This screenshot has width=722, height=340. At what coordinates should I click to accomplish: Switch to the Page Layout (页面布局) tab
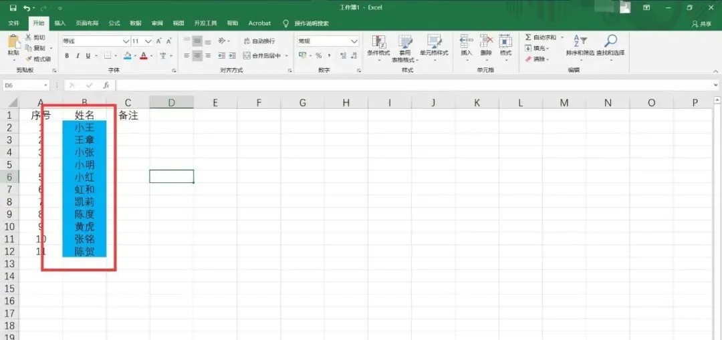click(88, 23)
